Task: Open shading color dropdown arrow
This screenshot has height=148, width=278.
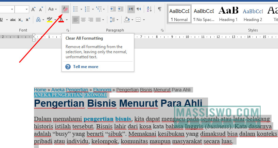Action: click(132, 20)
